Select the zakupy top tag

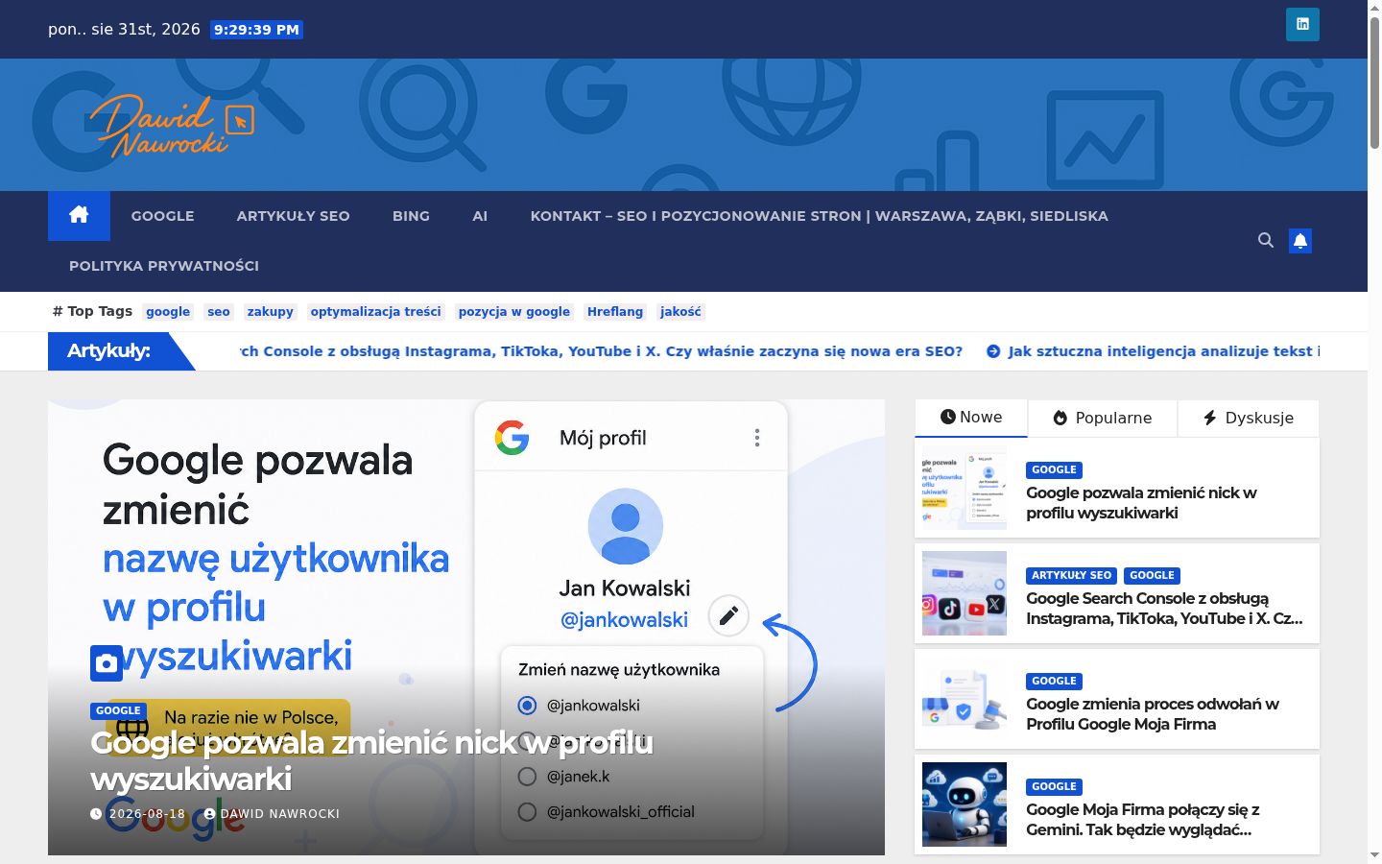(x=270, y=311)
